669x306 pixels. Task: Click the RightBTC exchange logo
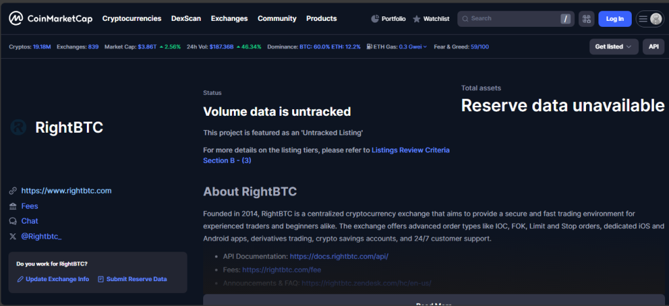click(x=18, y=127)
